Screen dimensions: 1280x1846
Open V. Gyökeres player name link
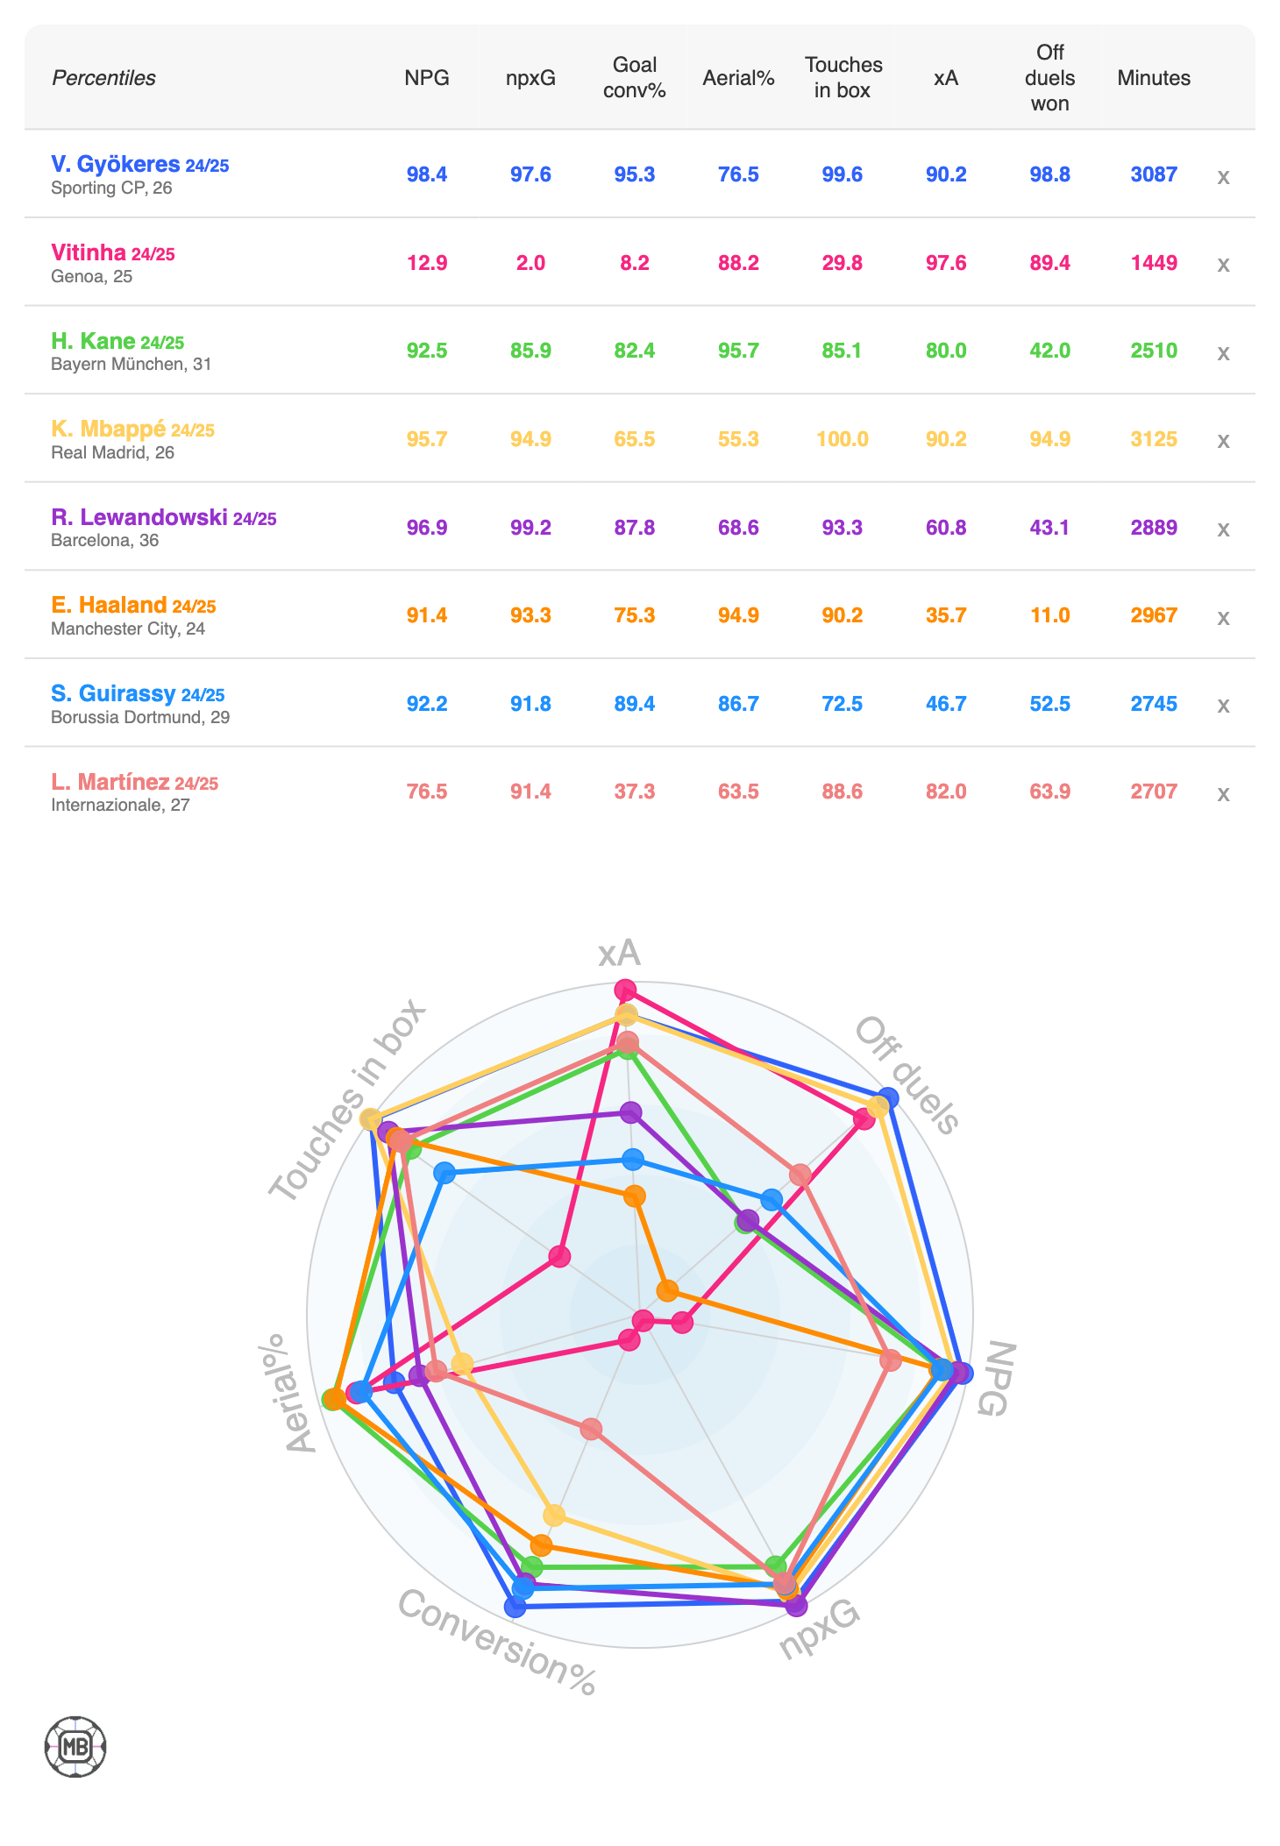(115, 164)
